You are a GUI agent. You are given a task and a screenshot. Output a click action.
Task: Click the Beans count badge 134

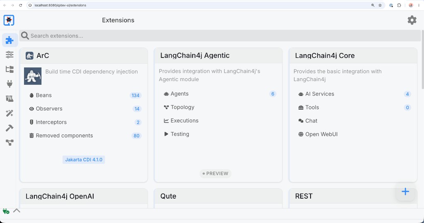[135, 96]
